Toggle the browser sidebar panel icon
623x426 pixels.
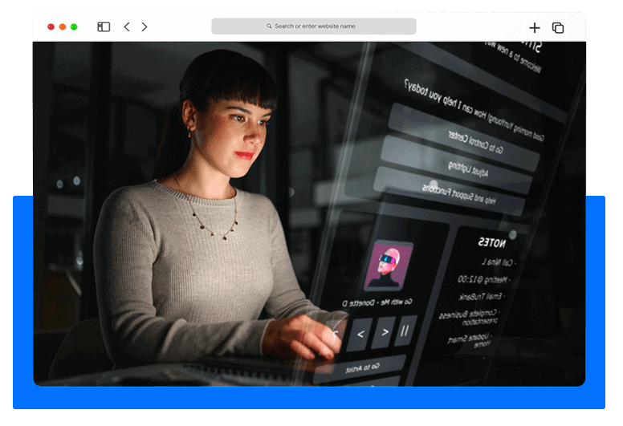[104, 27]
